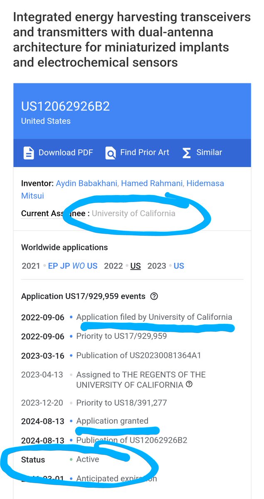
Task: Select the underlined 2022 US application
Action: pos(136,266)
